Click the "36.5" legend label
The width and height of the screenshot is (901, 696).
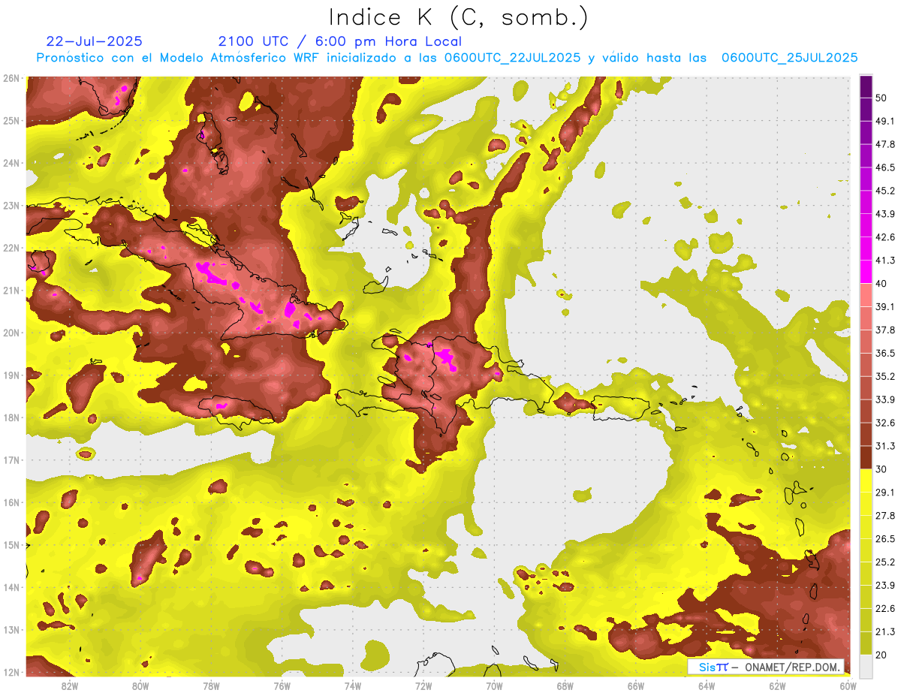(x=884, y=353)
